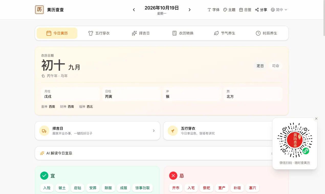Switch to the 五行穿衣 tab

click(99, 33)
